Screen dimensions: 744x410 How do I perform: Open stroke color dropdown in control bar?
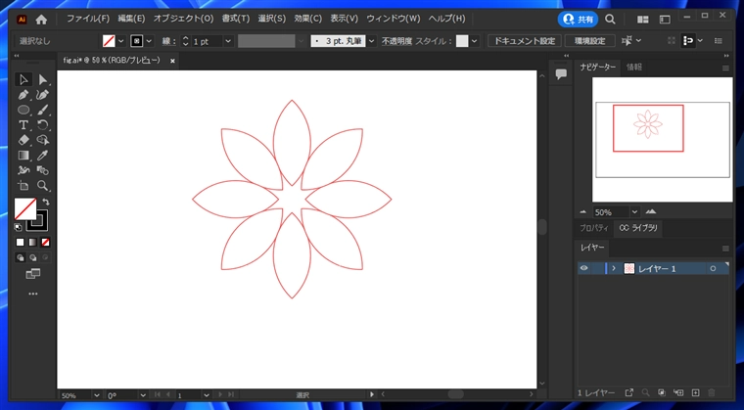[149, 41]
